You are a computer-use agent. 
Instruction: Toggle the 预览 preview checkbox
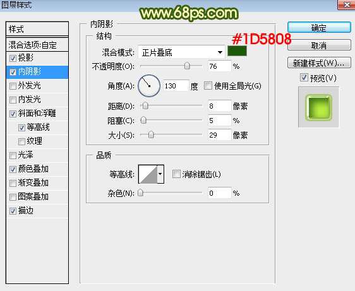point(304,78)
